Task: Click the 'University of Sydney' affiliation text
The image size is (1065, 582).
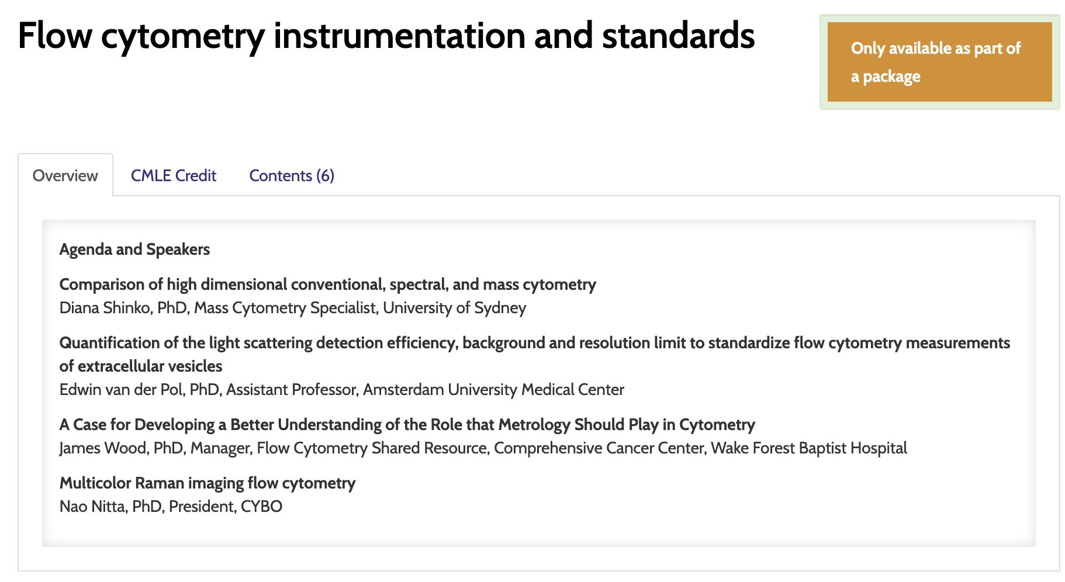Action: tap(454, 308)
